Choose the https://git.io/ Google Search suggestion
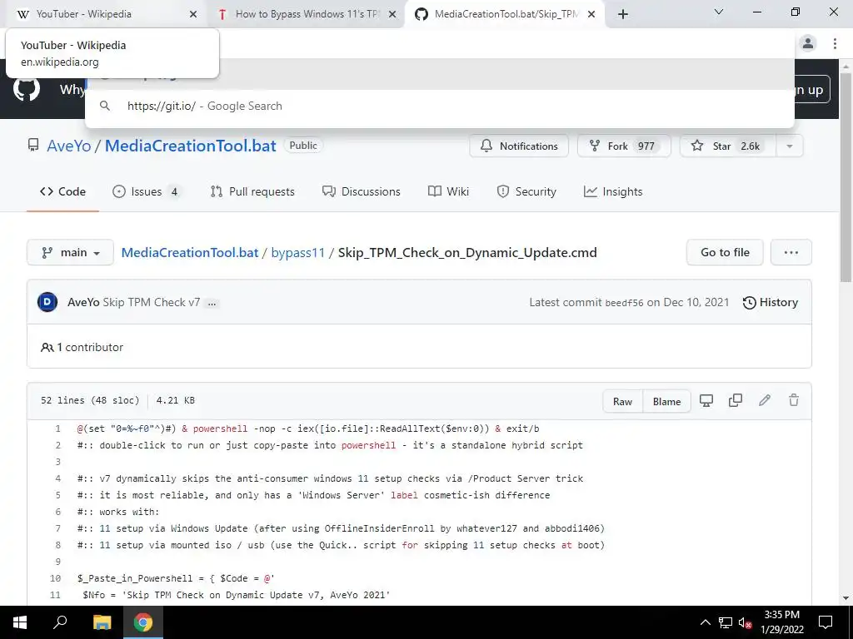This screenshot has height=639, width=853. pos(440,106)
